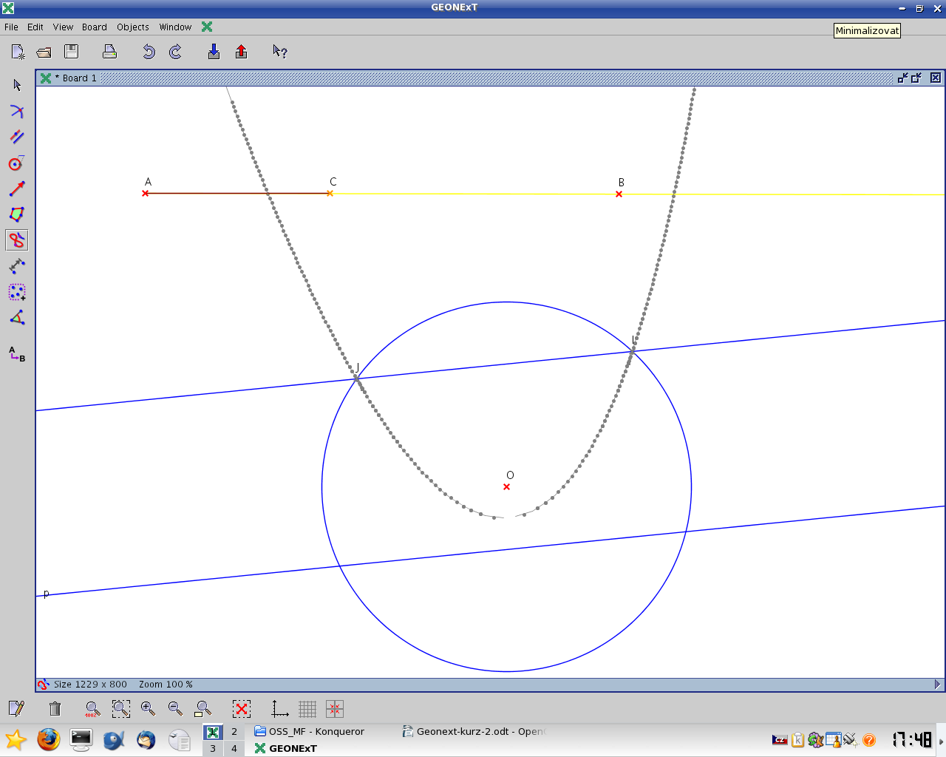Screen dimensions: 946x757
Task: Click the Board 1 title bar
Action: (x=489, y=78)
